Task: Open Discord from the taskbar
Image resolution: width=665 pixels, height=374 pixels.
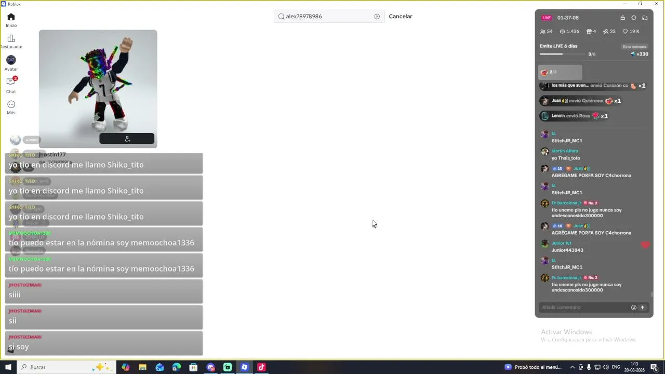Action: coord(210,367)
